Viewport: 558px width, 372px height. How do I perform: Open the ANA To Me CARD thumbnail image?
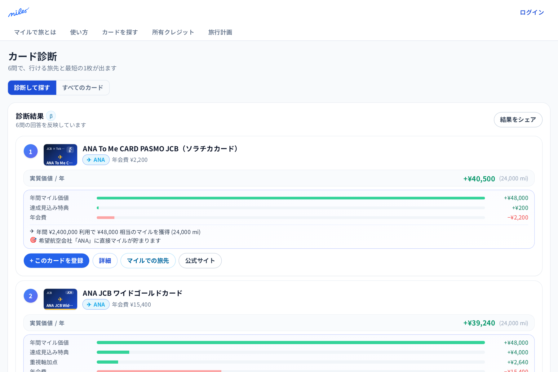tap(60, 155)
